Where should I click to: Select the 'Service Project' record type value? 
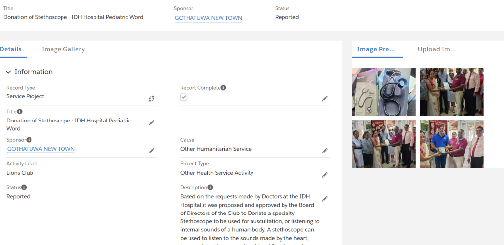pos(26,96)
